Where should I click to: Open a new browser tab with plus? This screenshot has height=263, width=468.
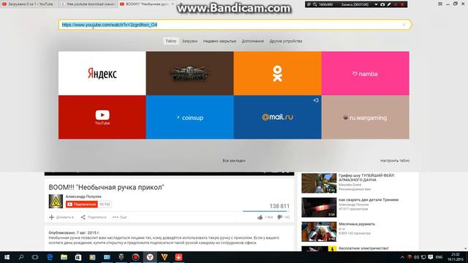coord(181,4)
